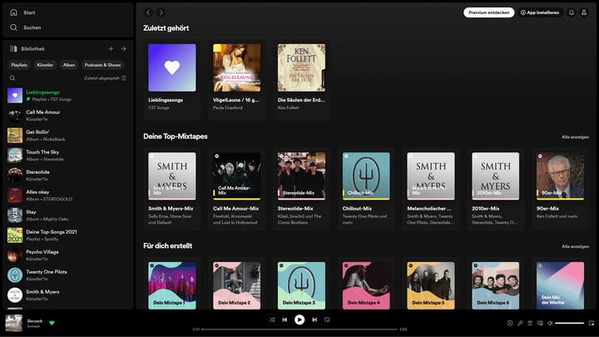599x337 pixels.
Task: Skip to next track
Action: (314, 320)
